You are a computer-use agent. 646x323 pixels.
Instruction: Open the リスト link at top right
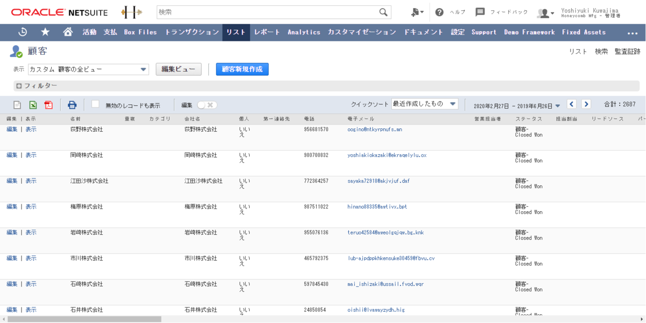pos(578,52)
